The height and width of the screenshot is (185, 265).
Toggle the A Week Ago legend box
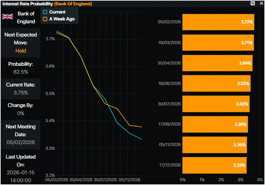pos(45,19)
